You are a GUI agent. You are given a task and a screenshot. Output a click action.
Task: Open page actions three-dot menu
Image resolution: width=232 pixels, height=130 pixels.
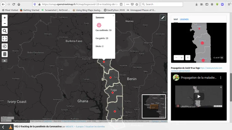[x=128, y=4]
